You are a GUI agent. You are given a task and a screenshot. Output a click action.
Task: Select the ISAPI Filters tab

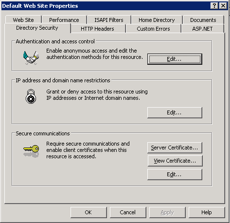(x=109, y=20)
